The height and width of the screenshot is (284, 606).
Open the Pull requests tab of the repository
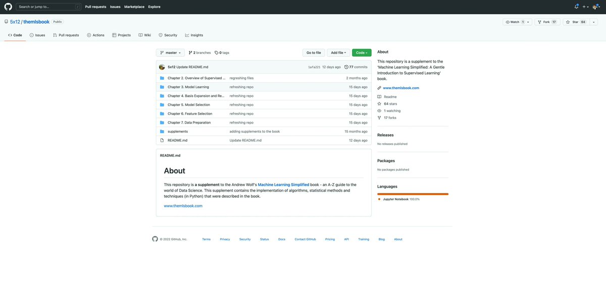[66, 35]
